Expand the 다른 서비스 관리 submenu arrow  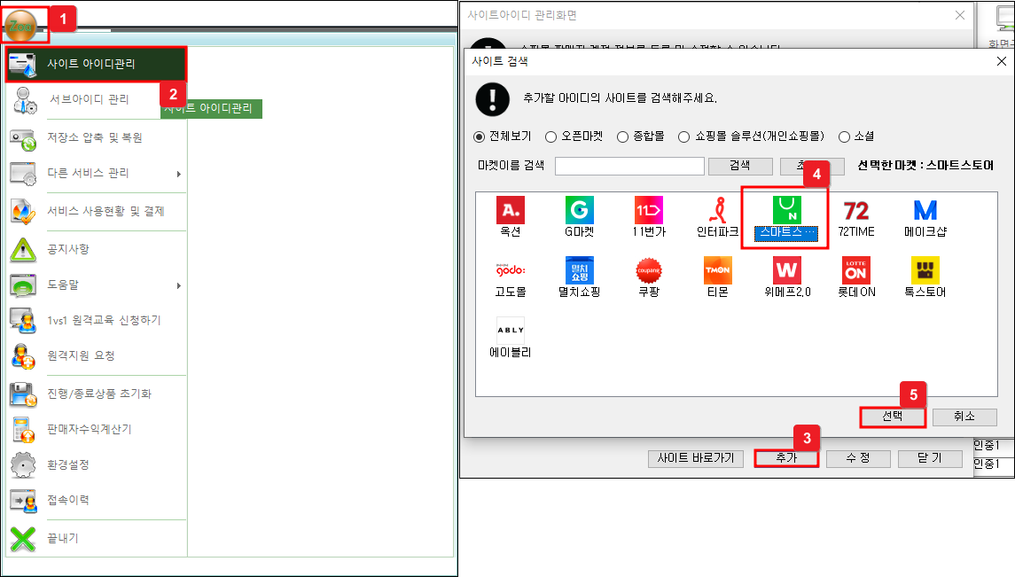[179, 174]
